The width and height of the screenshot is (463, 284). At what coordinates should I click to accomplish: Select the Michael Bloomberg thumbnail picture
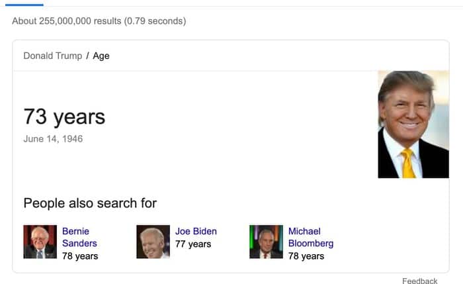[x=267, y=242]
